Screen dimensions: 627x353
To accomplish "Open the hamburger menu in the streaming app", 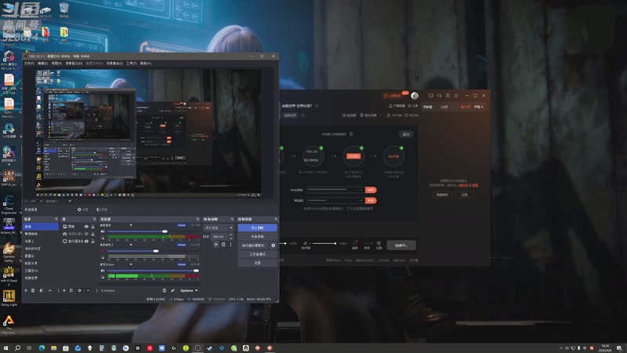I will pyautogui.click(x=456, y=96).
